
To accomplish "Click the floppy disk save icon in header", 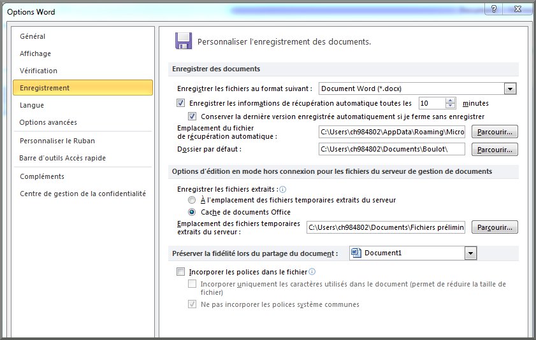I will [x=184, y=41].
